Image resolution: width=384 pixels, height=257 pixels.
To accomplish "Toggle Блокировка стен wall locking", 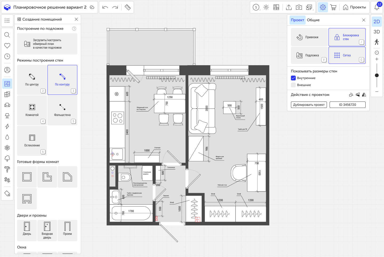I will point(347,37).
